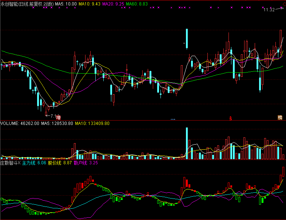
Task: Click the 庄散智斗X indicator name
Action: point(11,163)
